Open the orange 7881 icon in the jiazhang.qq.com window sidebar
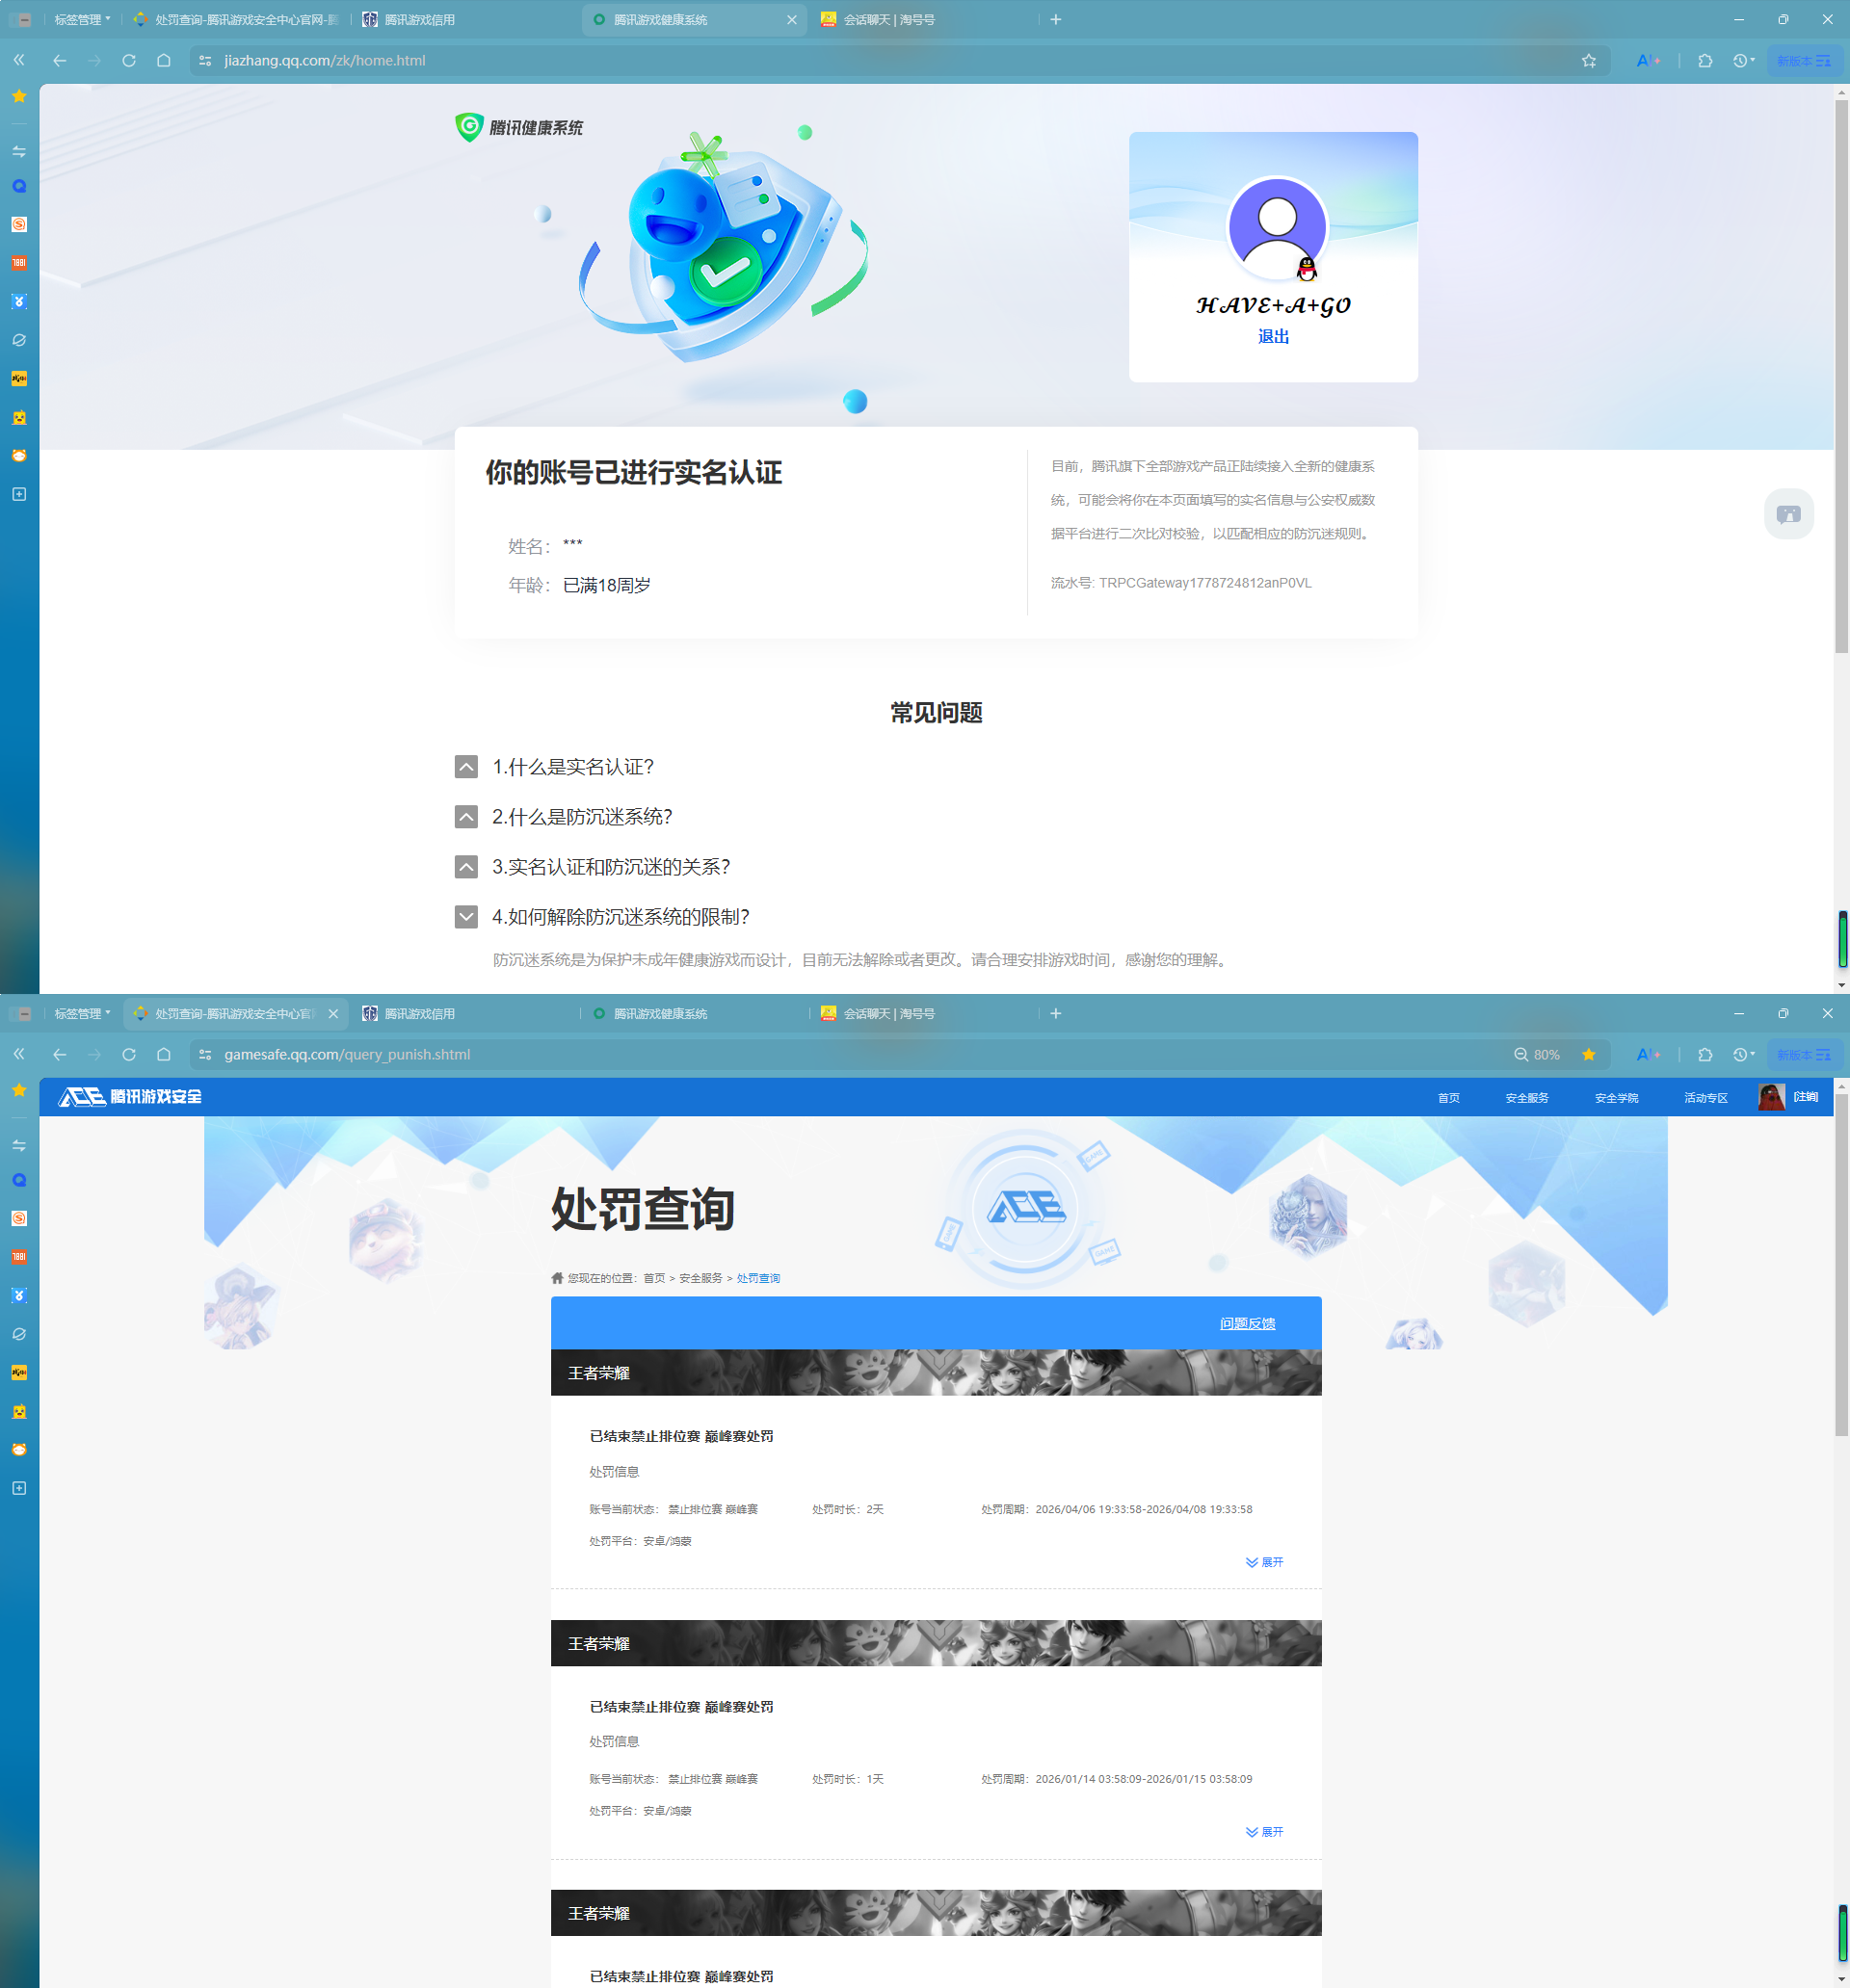Image resolution: width=1850 pixels, height=1988 pixels. coord(19,263)
